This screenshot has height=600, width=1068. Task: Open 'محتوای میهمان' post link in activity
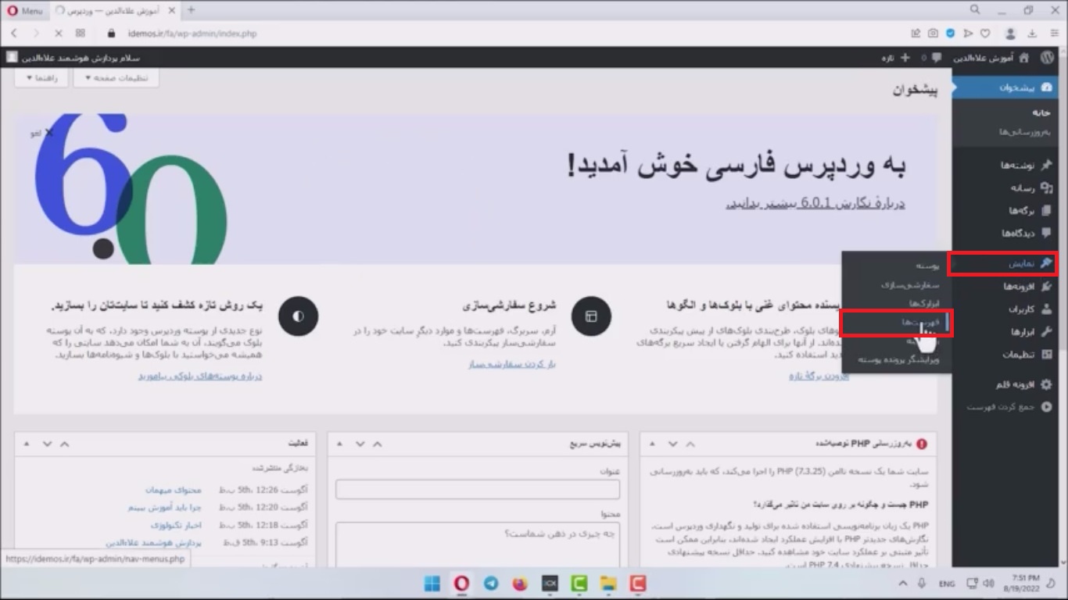173,490
